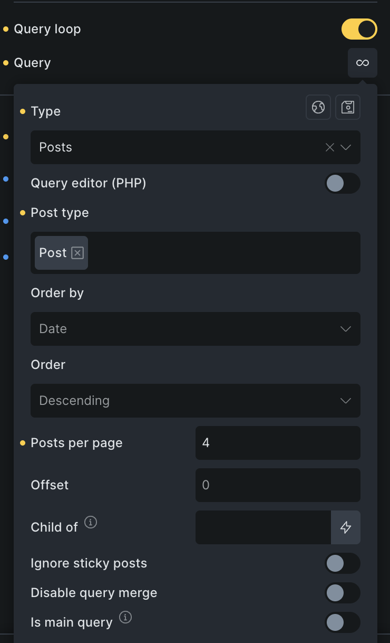
Task: Click the infinity Query loop icon
Action: point(362,63)
